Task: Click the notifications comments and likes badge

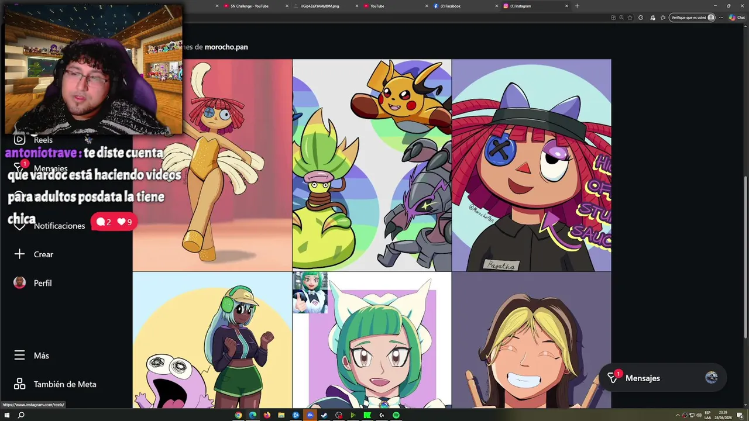Action: click(114, 222)
